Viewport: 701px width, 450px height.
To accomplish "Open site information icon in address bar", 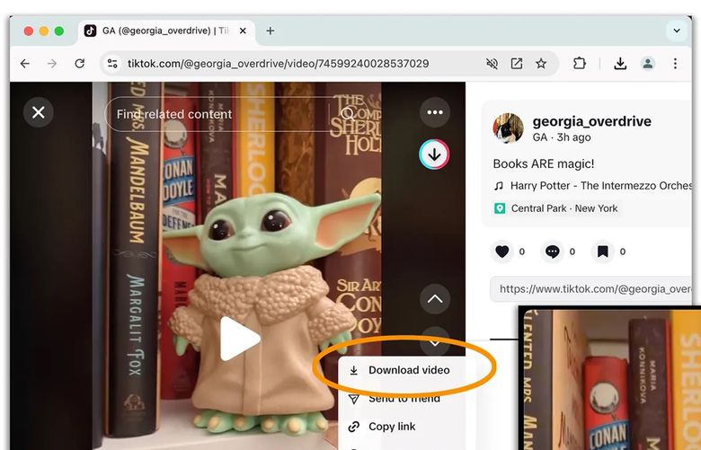I will (112, 64).
